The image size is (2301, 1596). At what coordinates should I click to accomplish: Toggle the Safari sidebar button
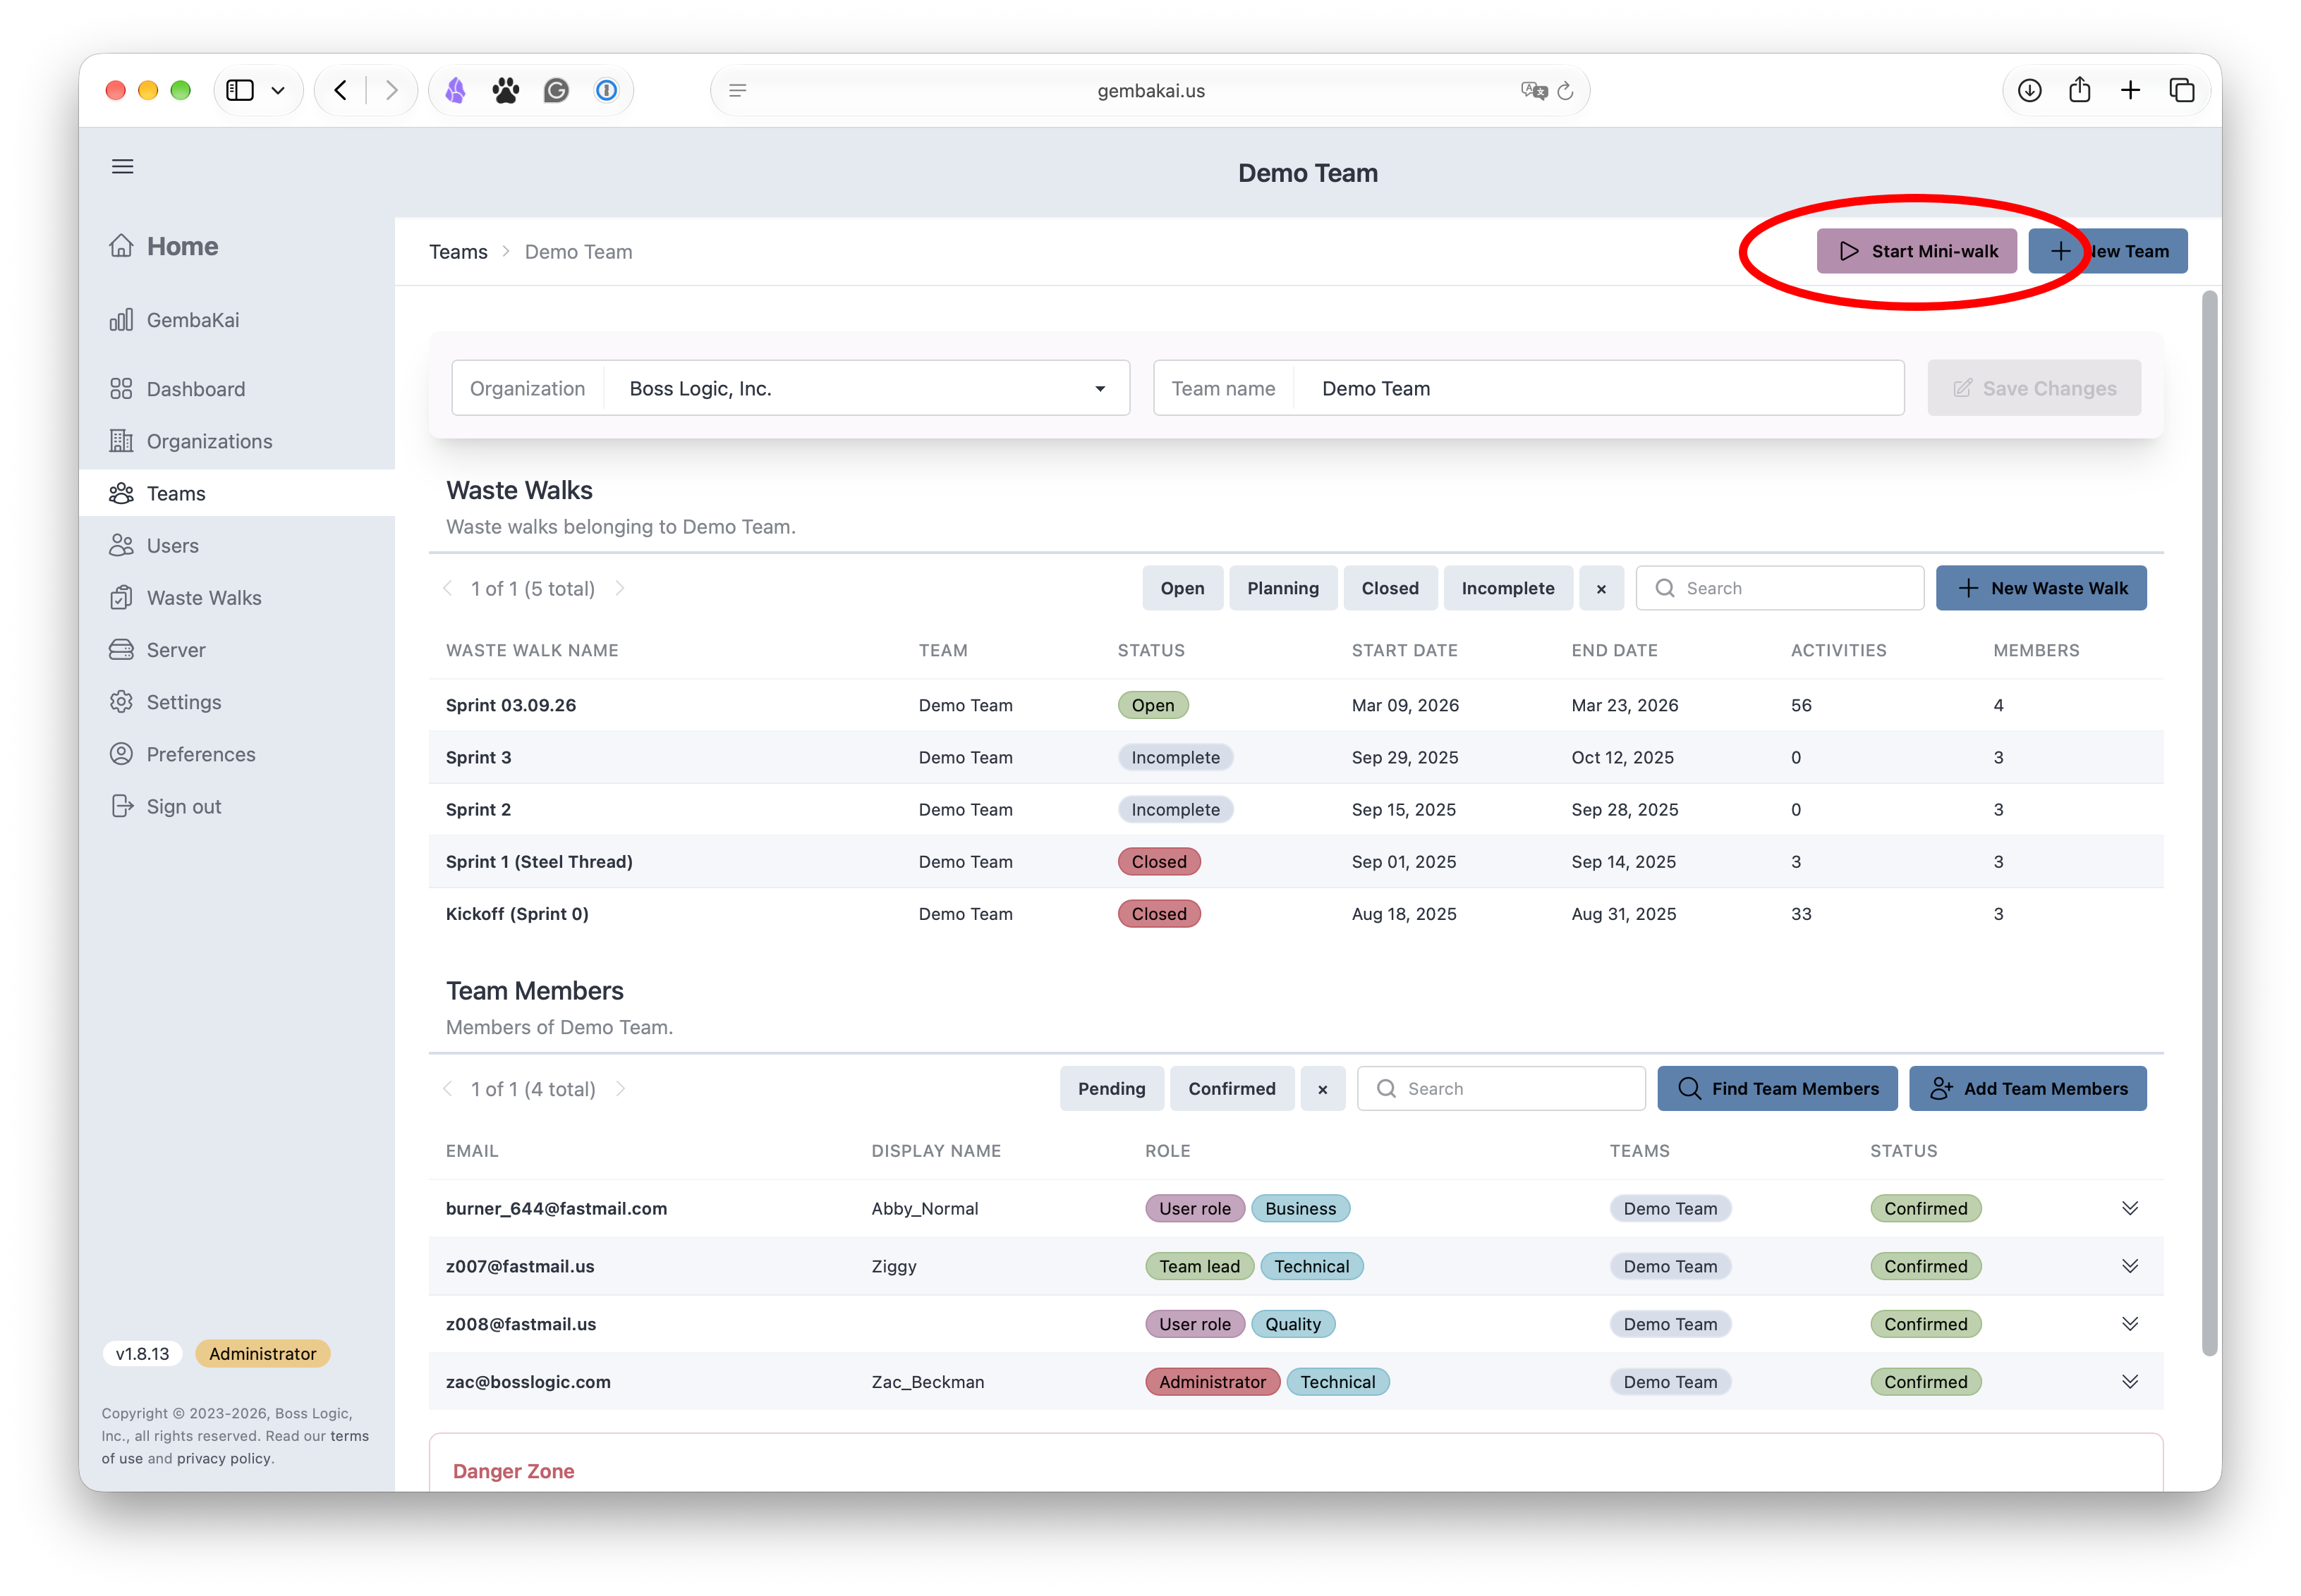[x=240, y=90]
